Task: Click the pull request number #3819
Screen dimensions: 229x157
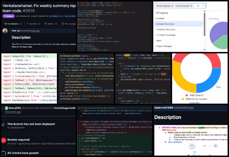Action: point(29,11)
